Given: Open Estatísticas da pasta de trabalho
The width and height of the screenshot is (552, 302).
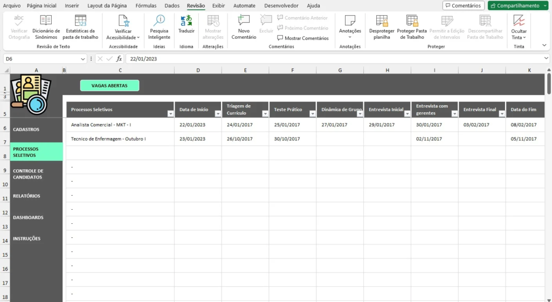Looking at the screenshot, I should pos(80,21).
